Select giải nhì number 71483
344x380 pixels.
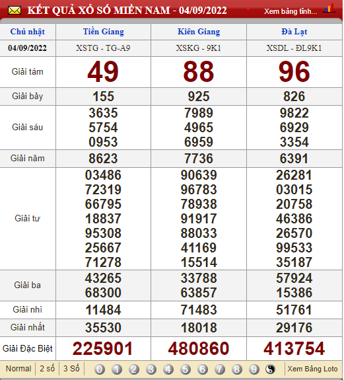click(199, 310)
